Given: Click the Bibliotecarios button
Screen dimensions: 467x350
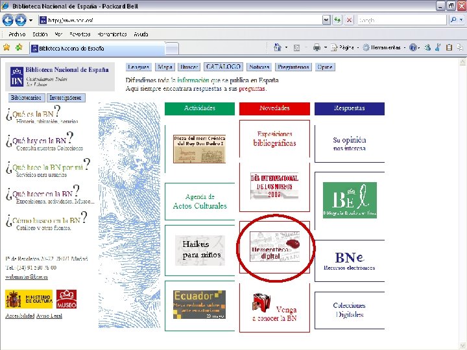Looking at the screenshot, I should point(27,98).
